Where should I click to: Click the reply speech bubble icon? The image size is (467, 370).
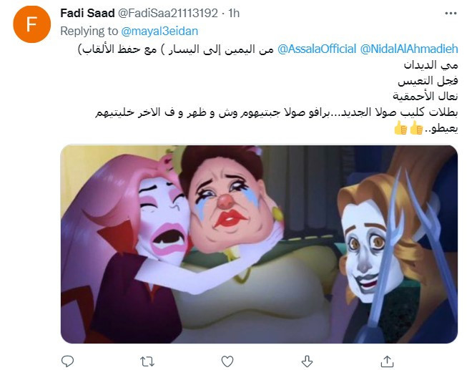67,361
